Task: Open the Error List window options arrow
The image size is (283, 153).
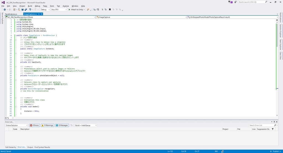Action: (272, 122)
